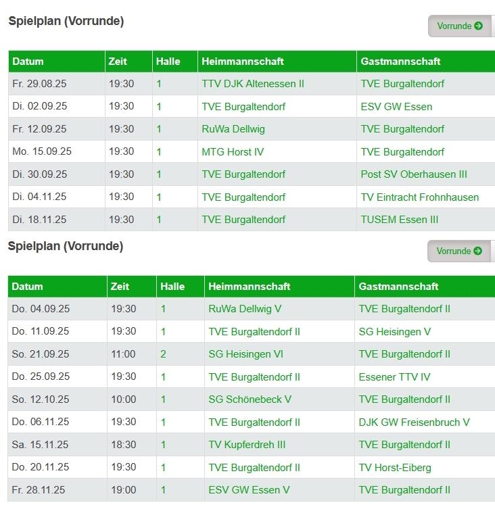Open the RuWa Dellwig V team link

point(245,309)
